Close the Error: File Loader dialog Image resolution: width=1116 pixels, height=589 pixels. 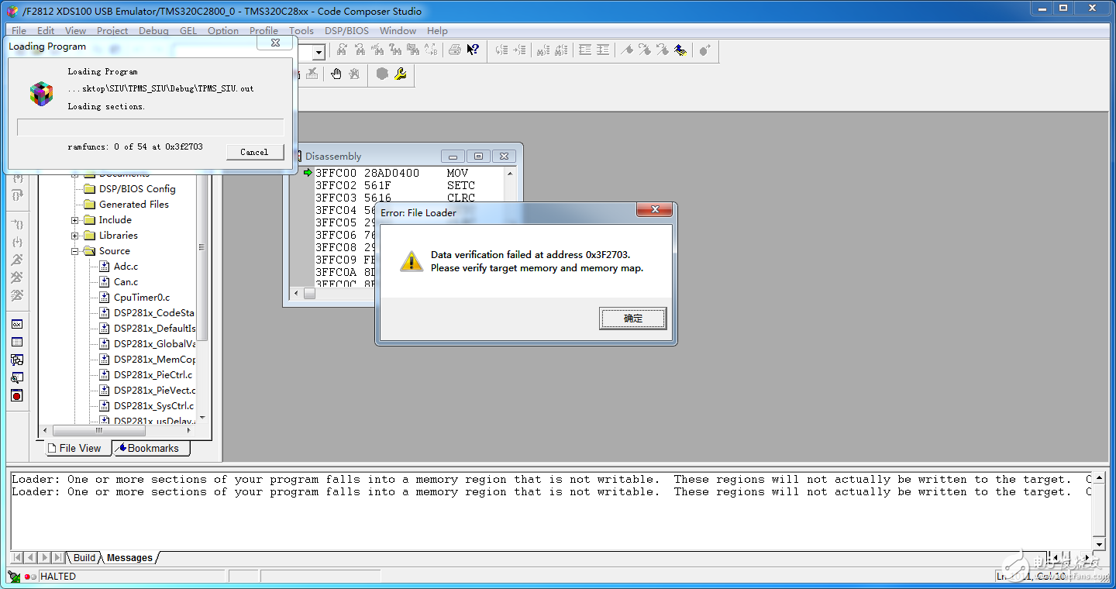pyautogui.click(x=653, y=209)
